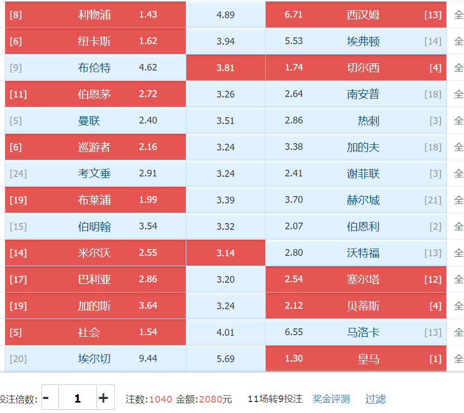This screenshot has height=413, width=464.
Task: Pick the draw odds in 考文垂 row
Action: 225,173
